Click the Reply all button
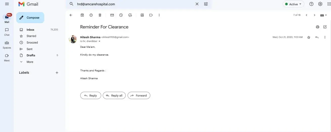 114,96
